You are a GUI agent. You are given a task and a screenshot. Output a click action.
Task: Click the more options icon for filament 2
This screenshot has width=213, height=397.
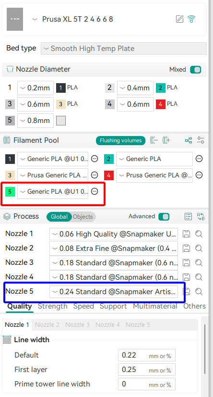[x=199, y=159]
